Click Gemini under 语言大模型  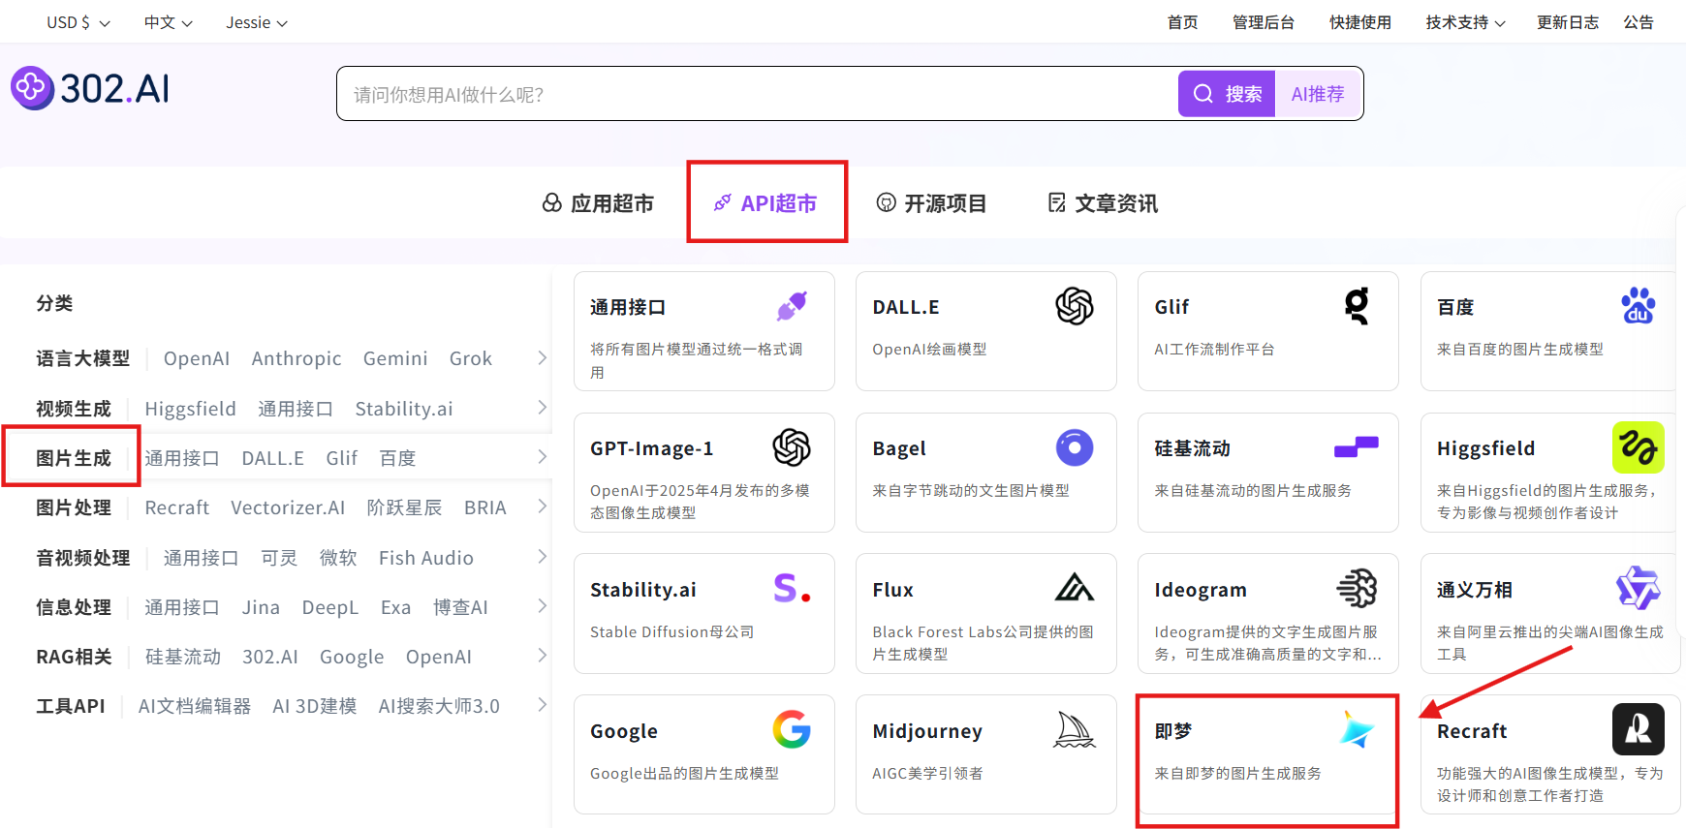tap(395, 358)
